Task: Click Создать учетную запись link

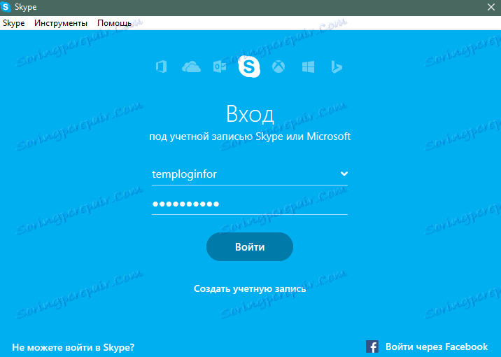Action: click(250, 288)
